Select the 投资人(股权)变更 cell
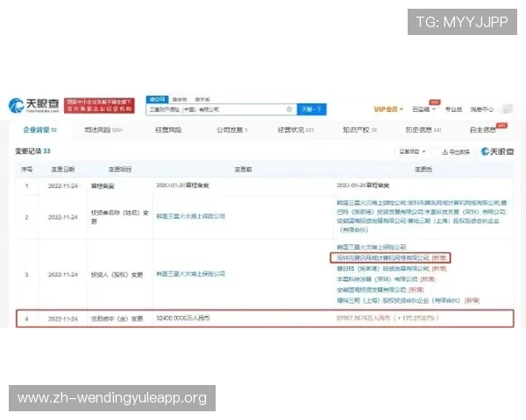Screen dimensions: 526x420 coord(117,275)
